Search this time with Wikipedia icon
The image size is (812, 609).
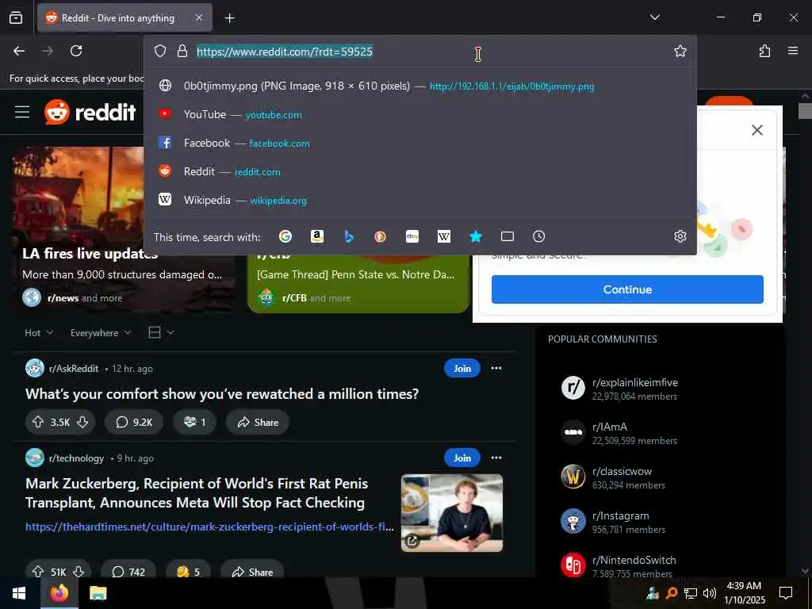pyautogui.click(x=444, y=236)
